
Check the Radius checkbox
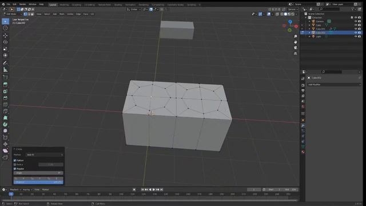15,165
